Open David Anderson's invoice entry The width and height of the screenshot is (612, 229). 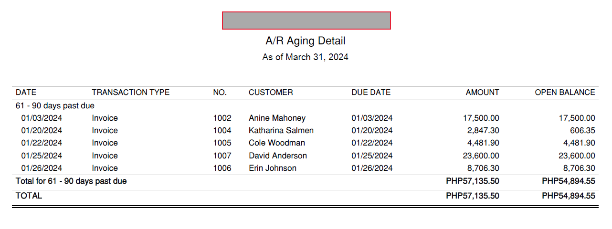[278, 156]
